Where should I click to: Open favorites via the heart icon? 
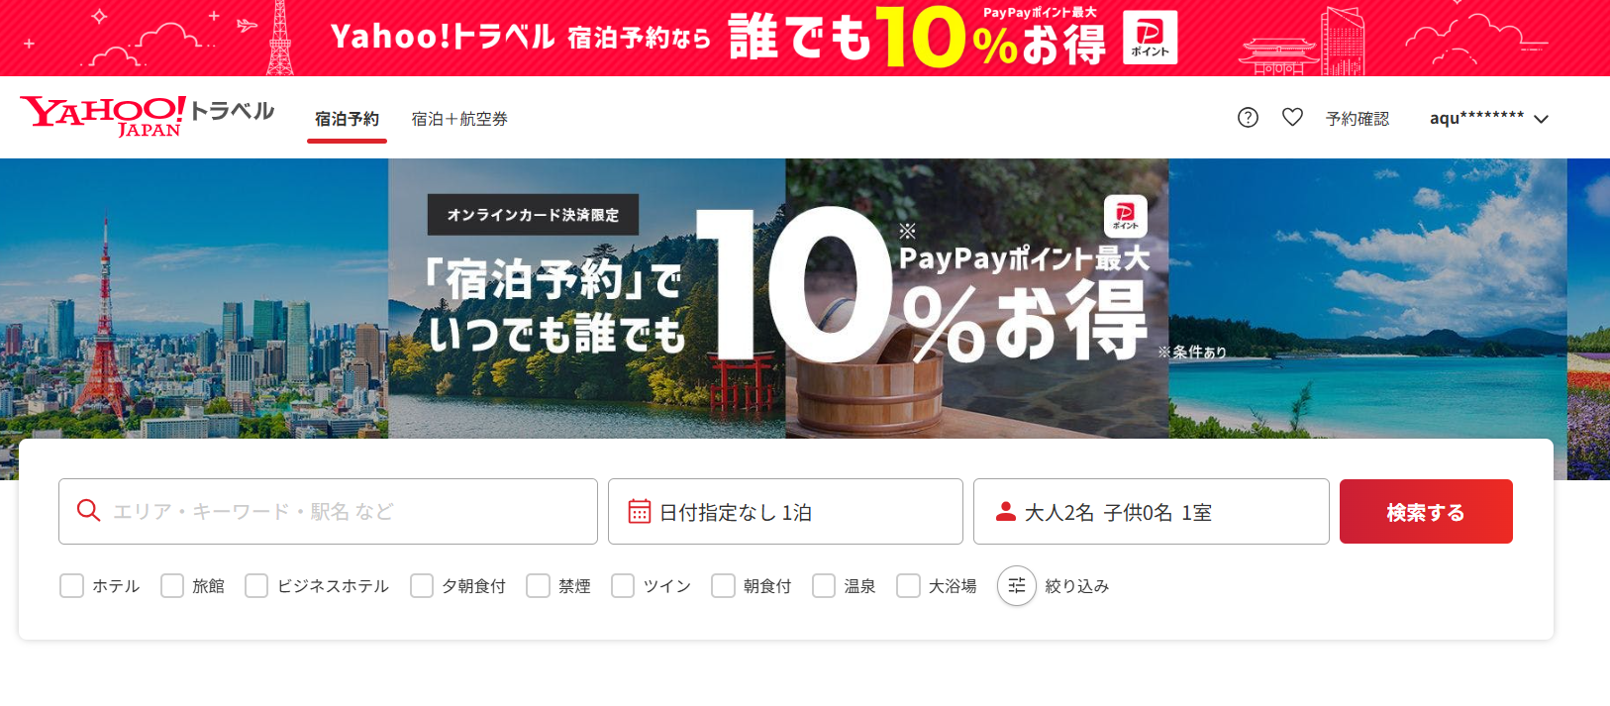coord(1292,118)
